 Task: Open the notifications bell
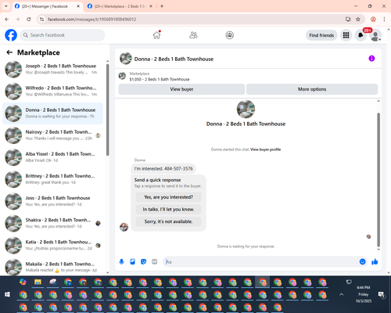pos(361,35)
